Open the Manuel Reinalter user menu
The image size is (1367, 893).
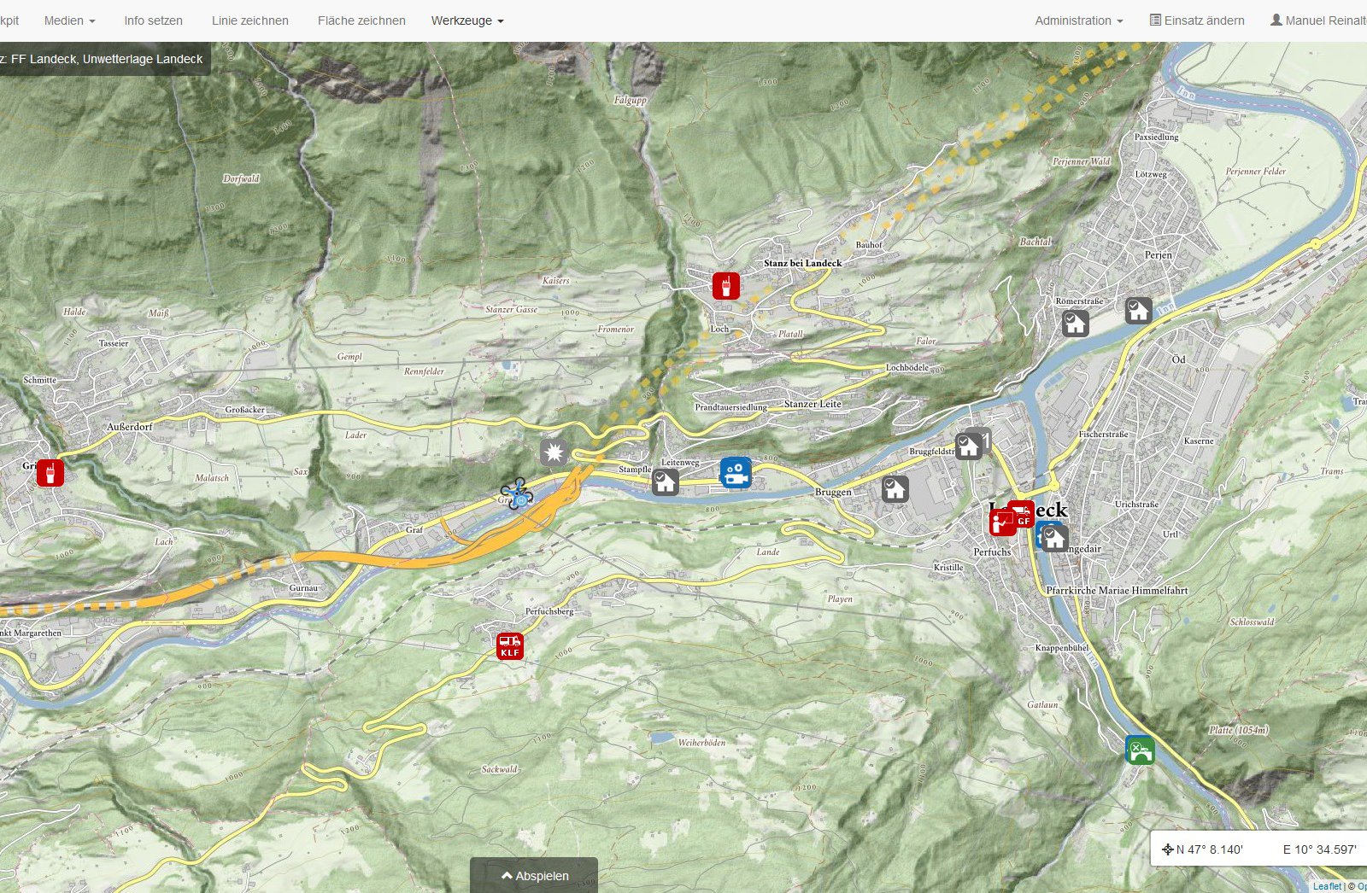[x=1318, y=20]
